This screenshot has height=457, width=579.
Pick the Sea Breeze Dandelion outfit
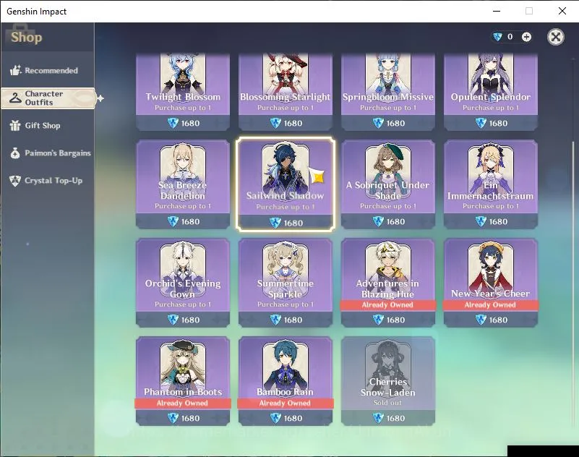(183, 184)
